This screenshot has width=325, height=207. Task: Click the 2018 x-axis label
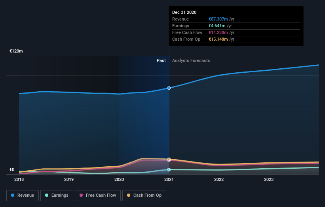[19, 179]
